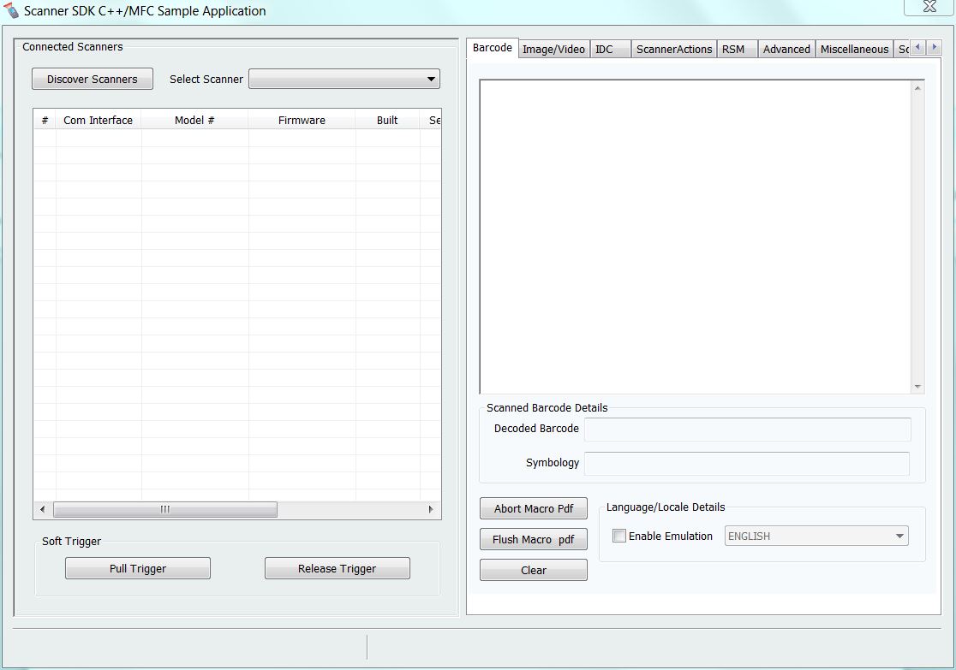
Task: Switch to the Image/Video tab
Action: tap(553, 50)
